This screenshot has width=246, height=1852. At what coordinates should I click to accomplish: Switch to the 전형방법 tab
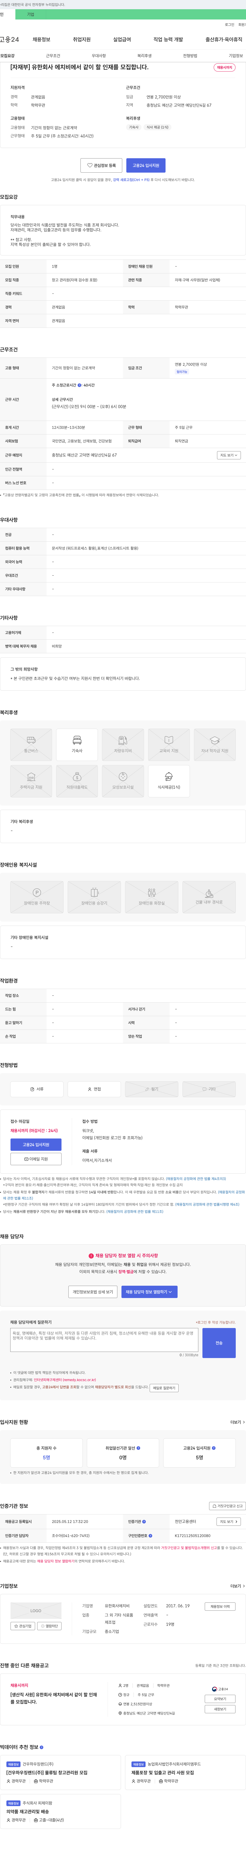190,55
